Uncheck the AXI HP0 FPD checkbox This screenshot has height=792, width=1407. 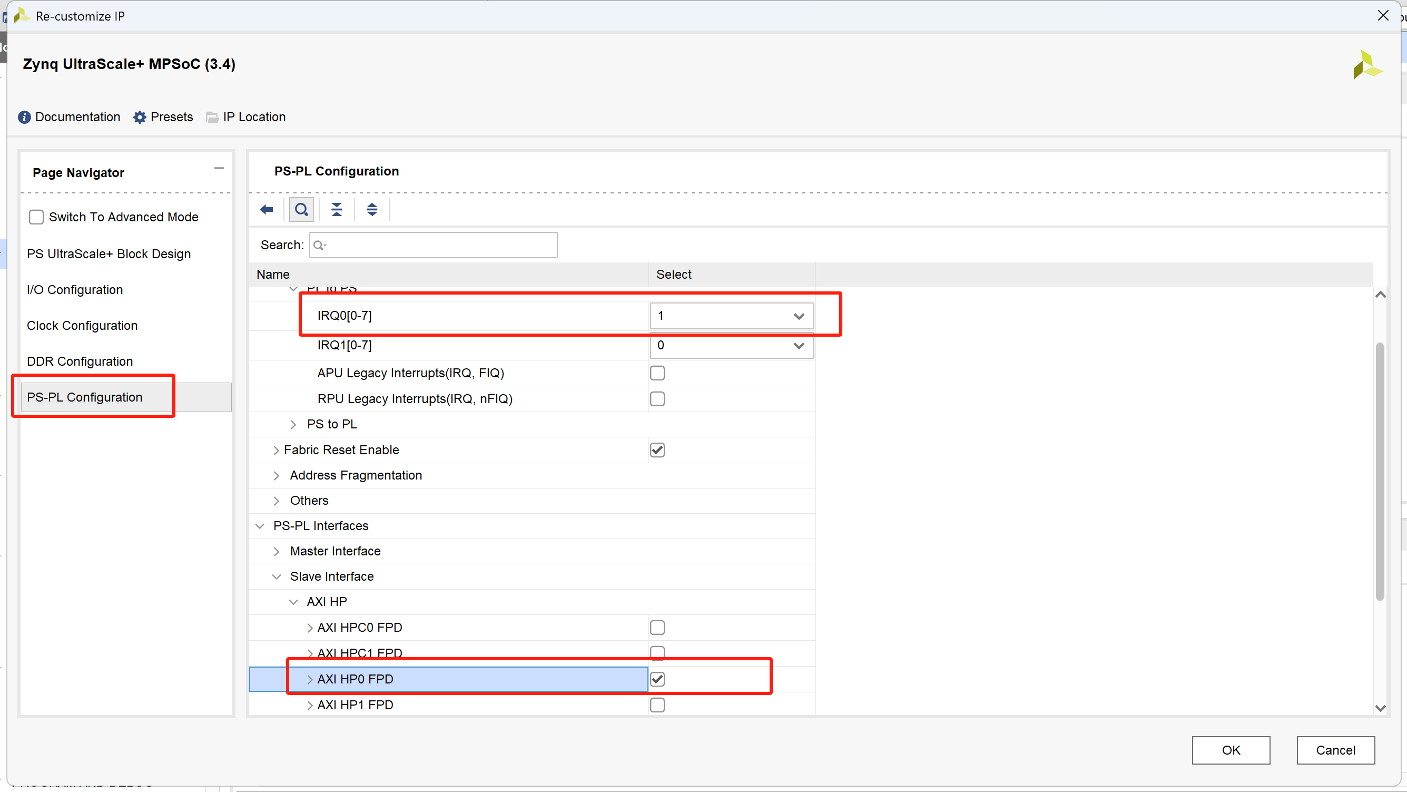click(x=657, y=679)
